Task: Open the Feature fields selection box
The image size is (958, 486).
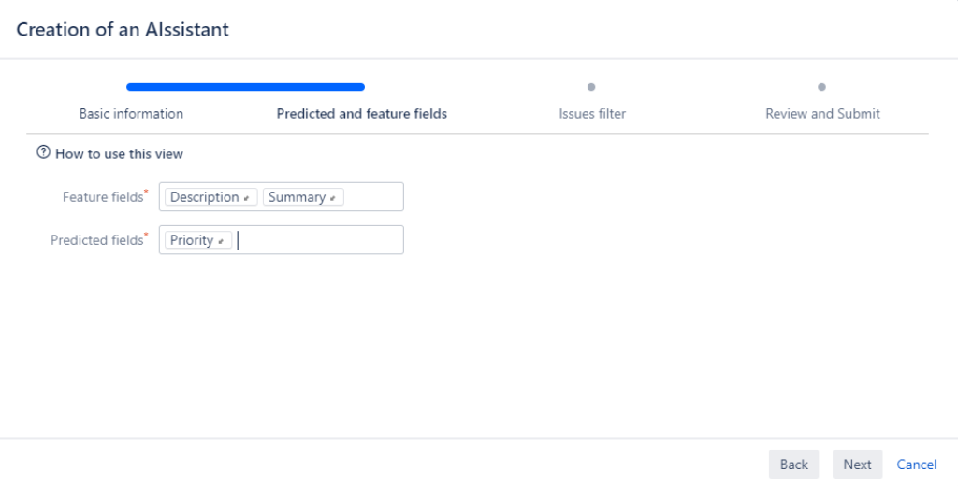Action: pos(374,197)
